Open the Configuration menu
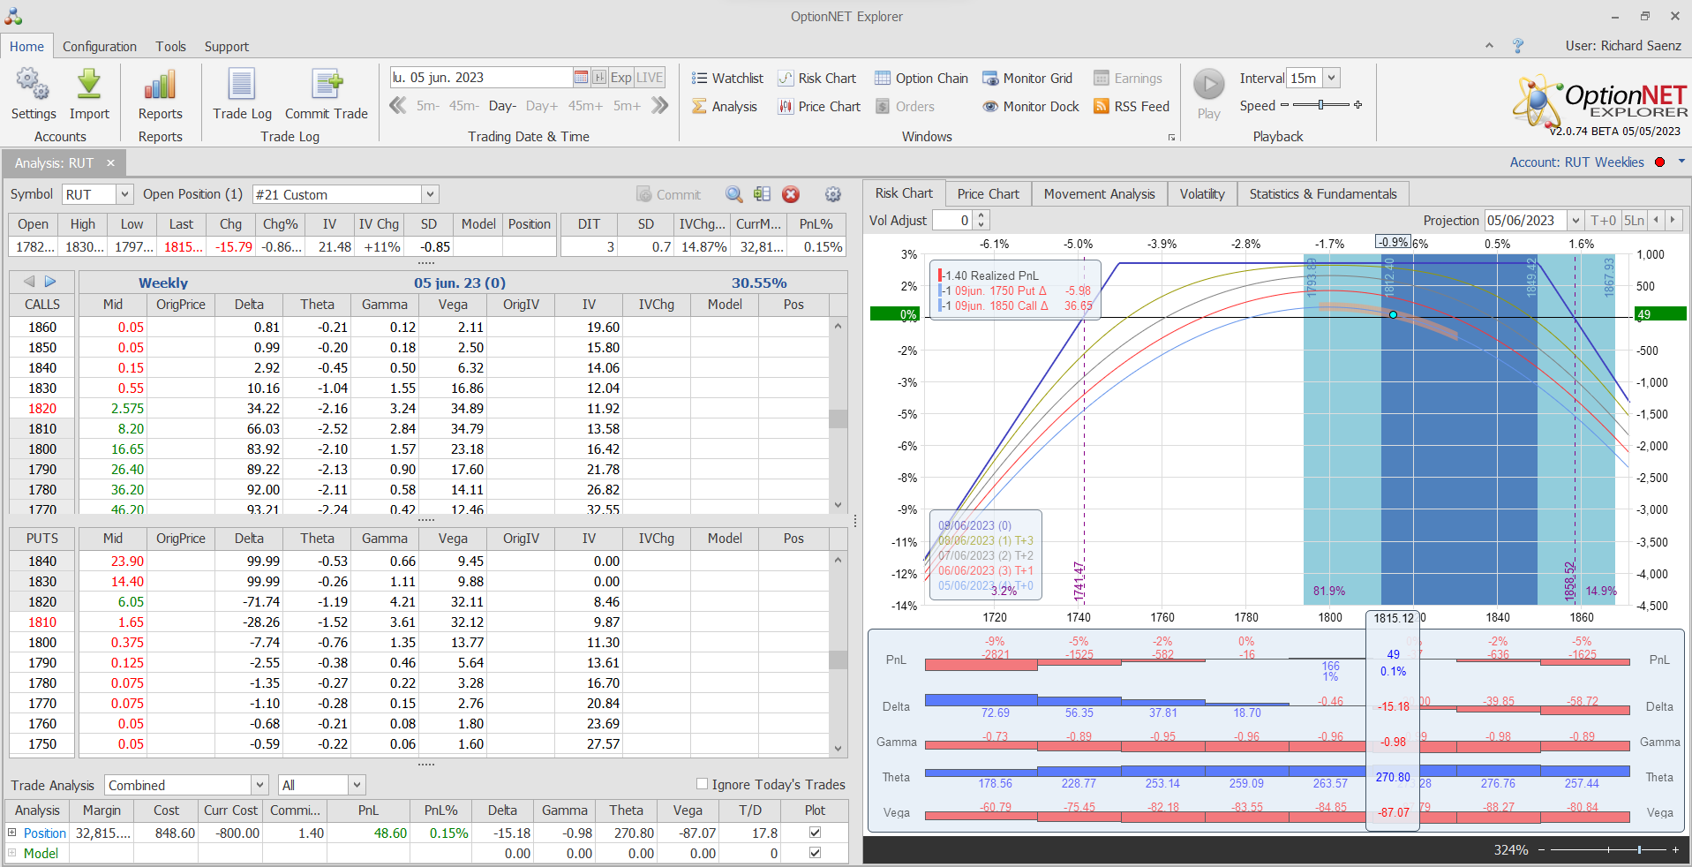 (99, 46)
